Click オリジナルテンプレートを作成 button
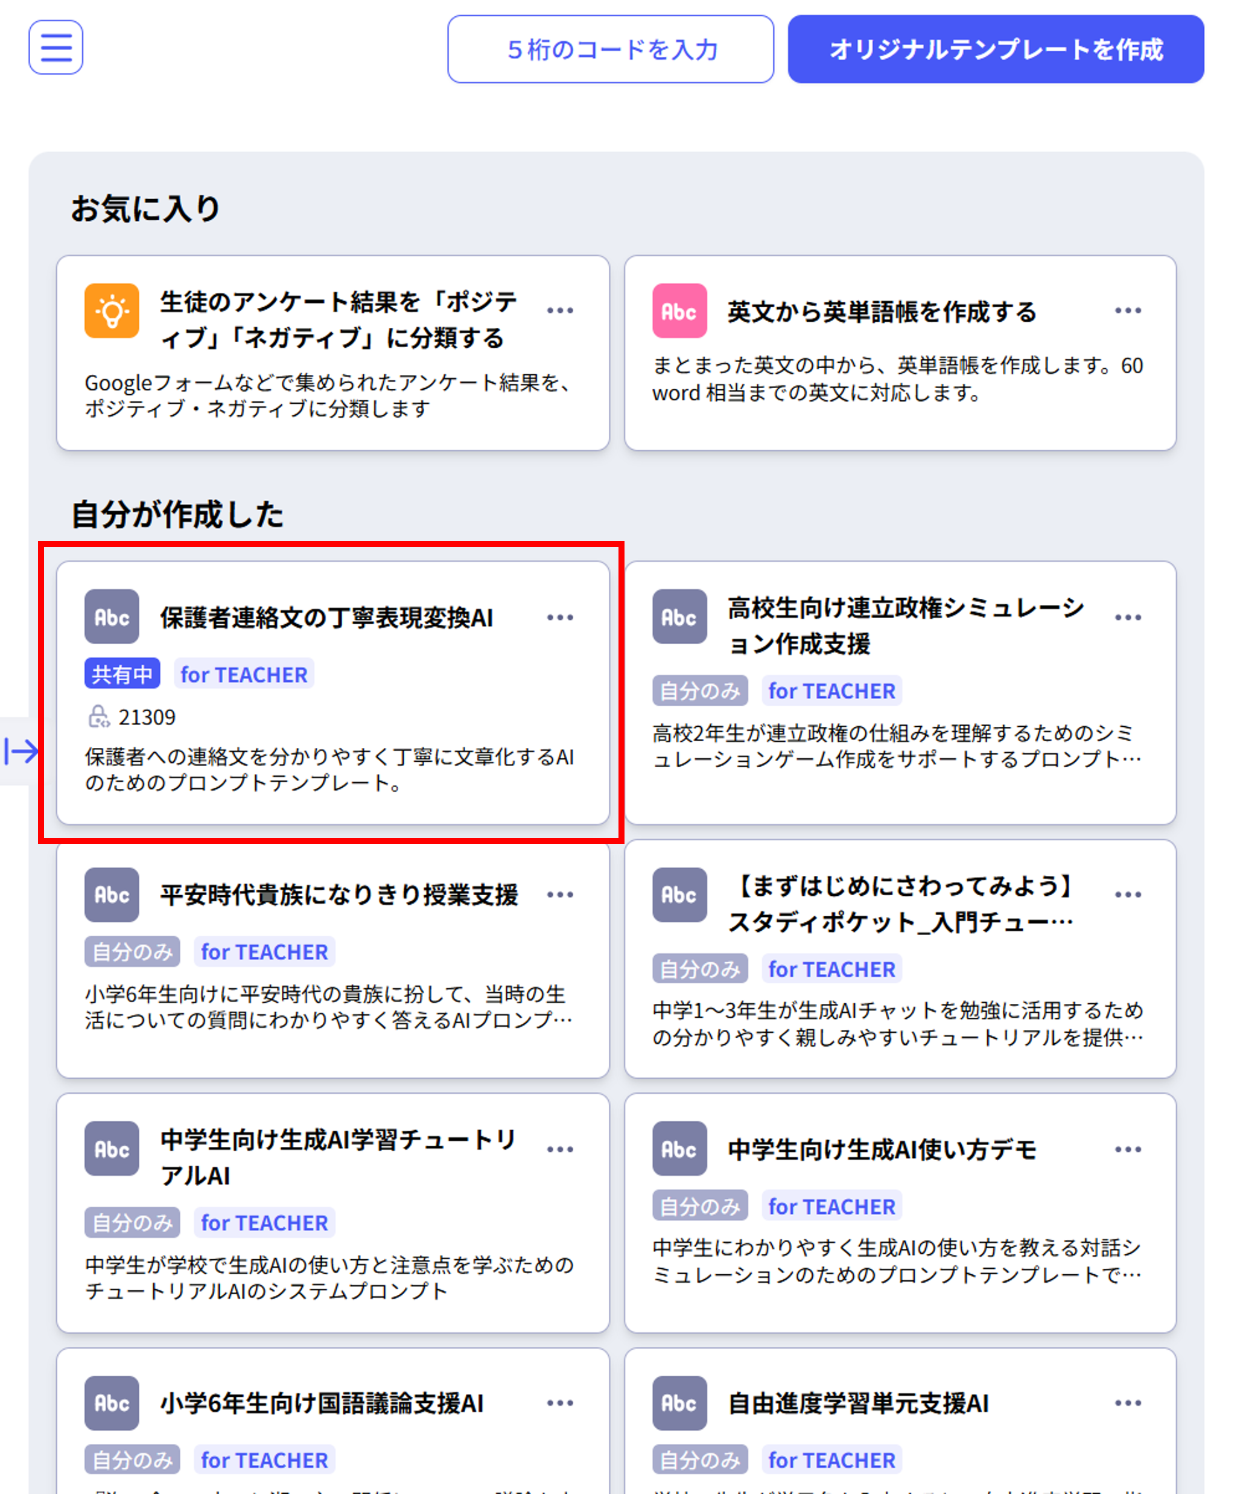 [x=995, y=49]
